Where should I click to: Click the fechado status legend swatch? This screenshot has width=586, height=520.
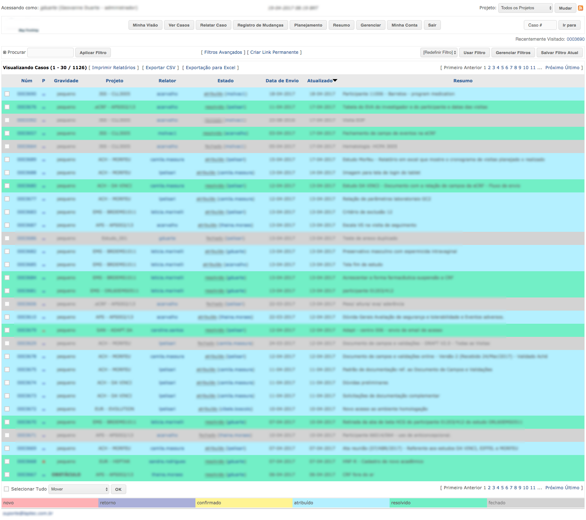(535, 503)
